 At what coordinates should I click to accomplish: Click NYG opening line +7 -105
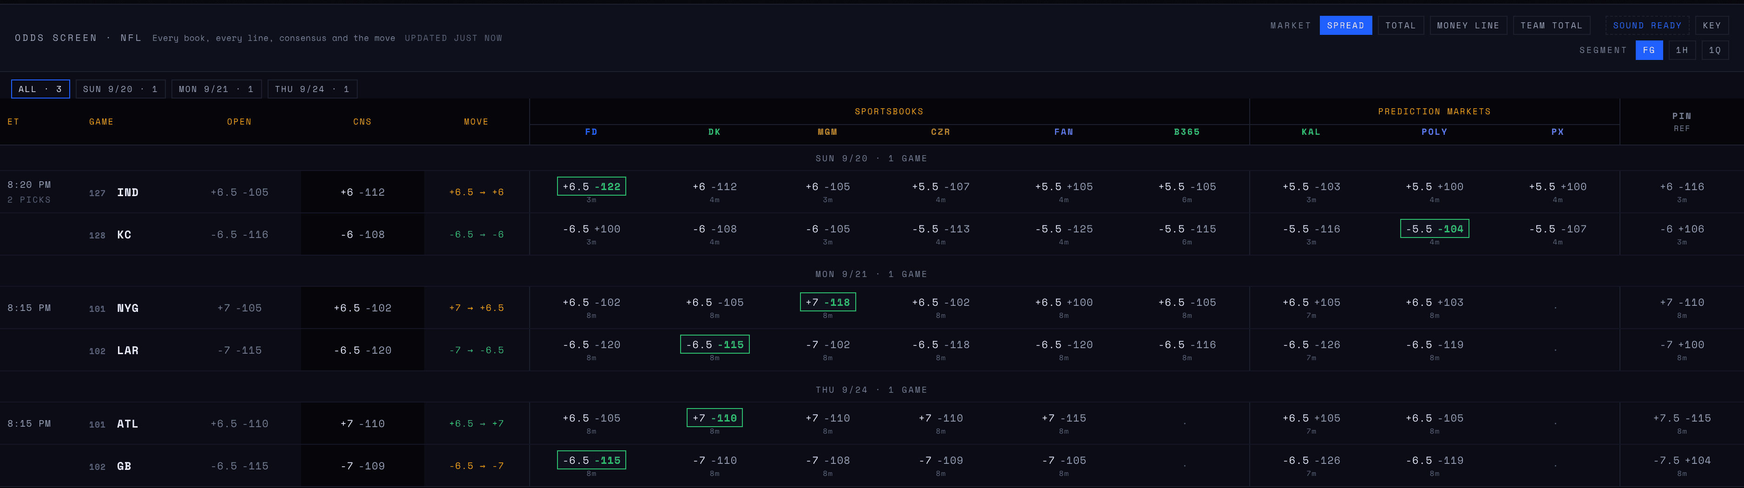239,308
